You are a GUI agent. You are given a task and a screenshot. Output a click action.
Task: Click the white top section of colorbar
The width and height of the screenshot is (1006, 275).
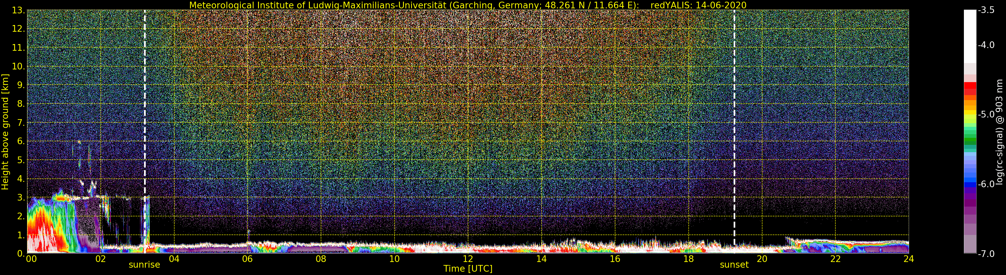click(x=970, y=36)
